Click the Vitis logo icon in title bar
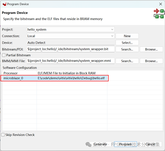Viewport: 165px width, 151px height. [4, 4]
